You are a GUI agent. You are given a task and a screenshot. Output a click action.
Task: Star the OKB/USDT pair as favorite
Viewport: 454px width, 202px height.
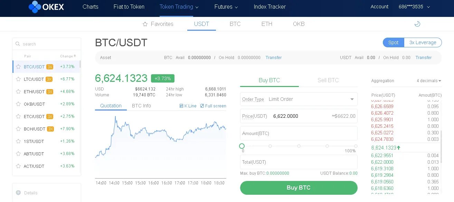click(x=18, y=104)
